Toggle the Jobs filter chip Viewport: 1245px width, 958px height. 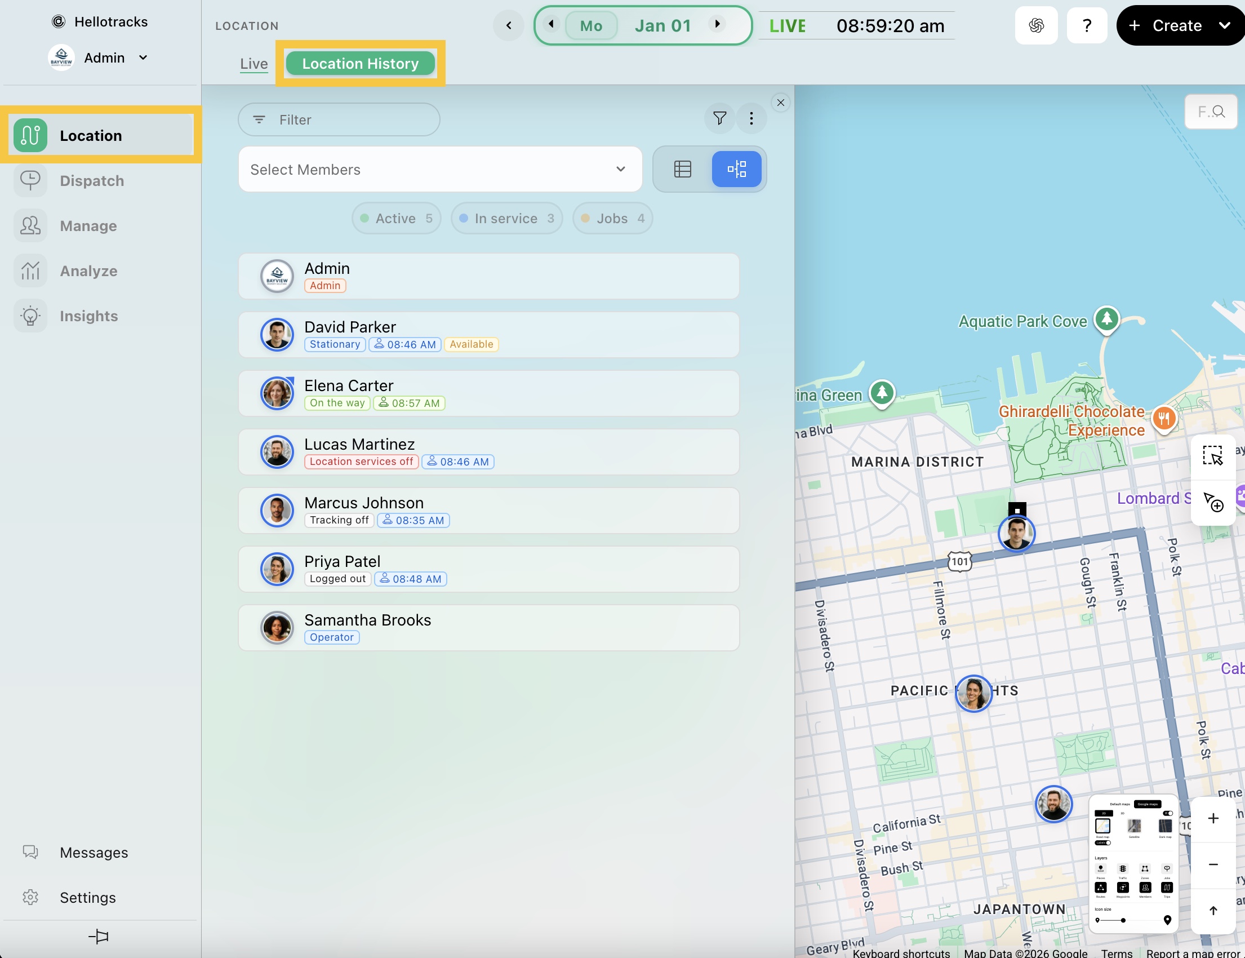pyautogui.click(x=612, y=219)
